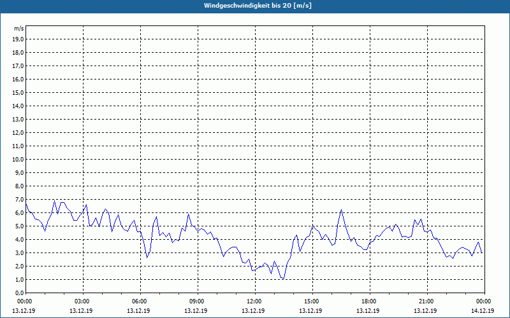Select the '4,0' y-axis tick label
This screenshot has width=510, height=318.
[19, 240]
